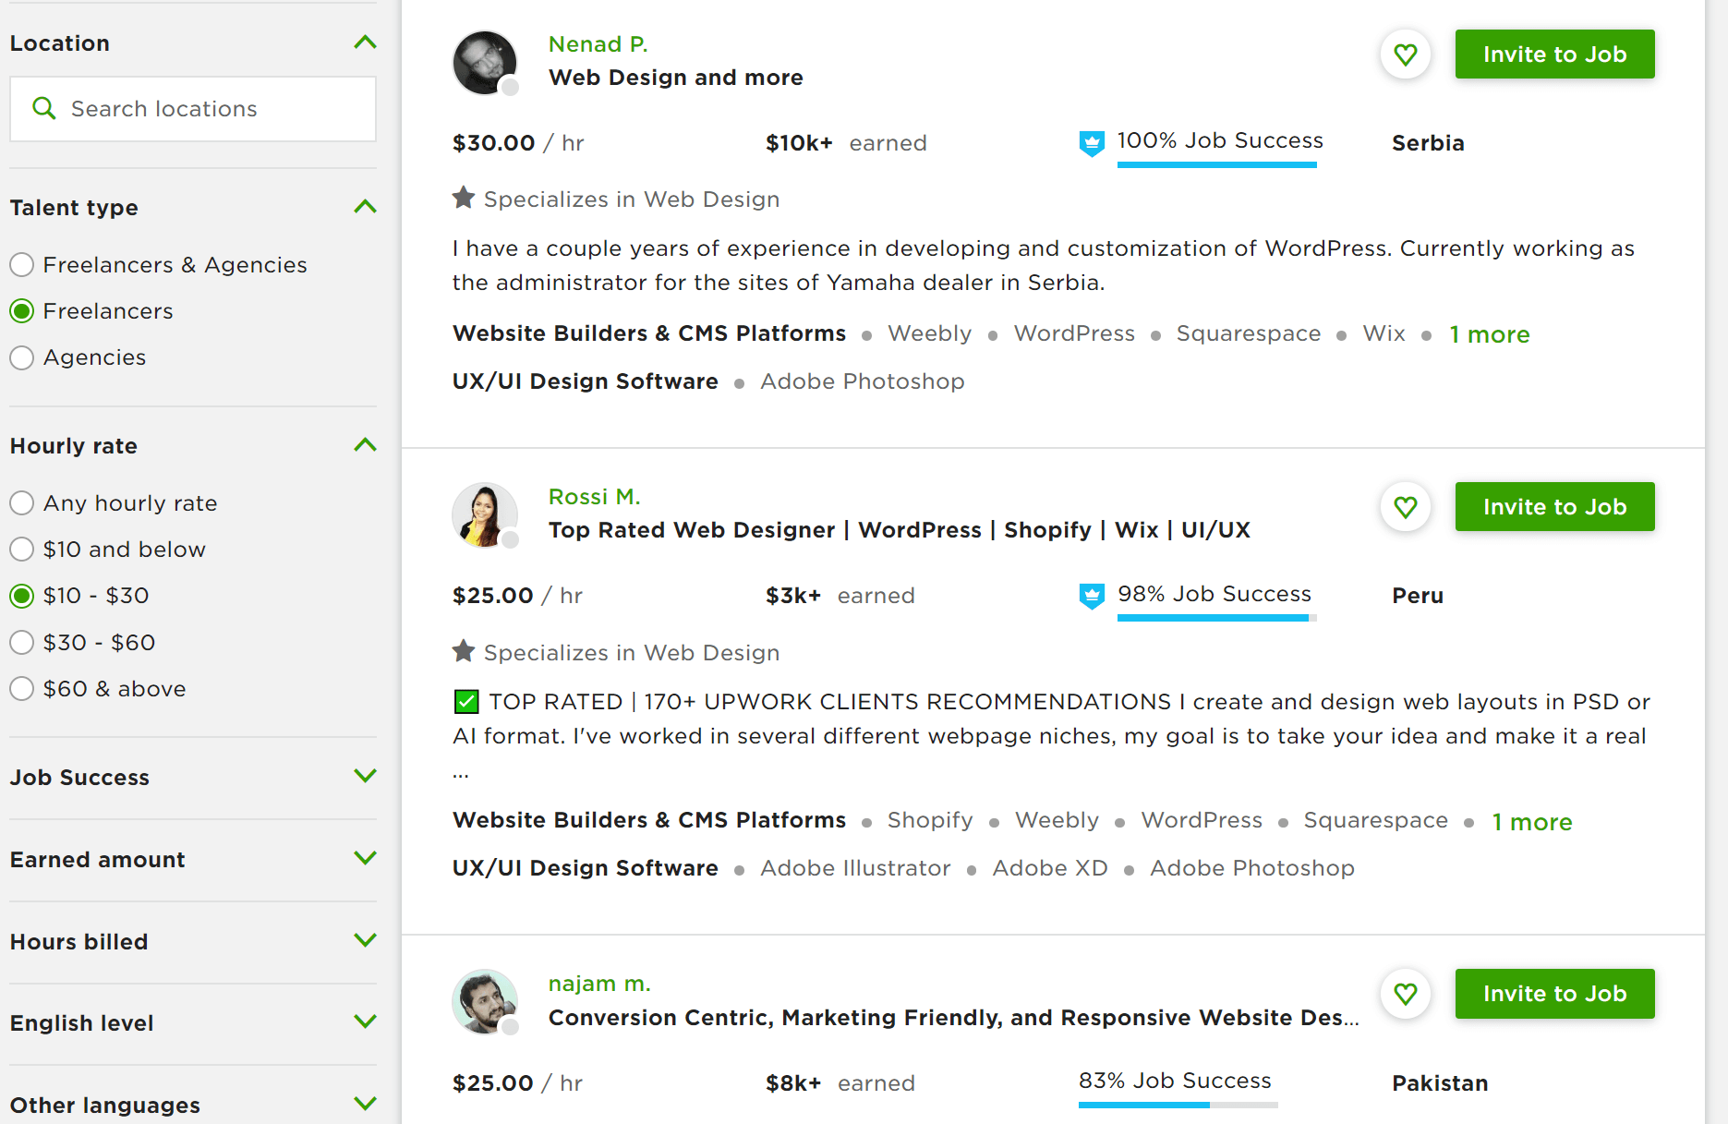The image size is (1728, 1124).
Task: Click star icon beside Nenad's Web Design specialization
Action: pos(464,198)
